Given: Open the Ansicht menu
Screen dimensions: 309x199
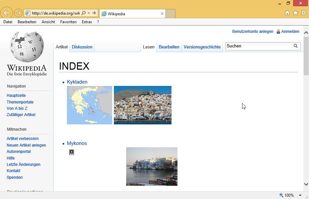Looking at the screenshot, I should tap(48, 22).
